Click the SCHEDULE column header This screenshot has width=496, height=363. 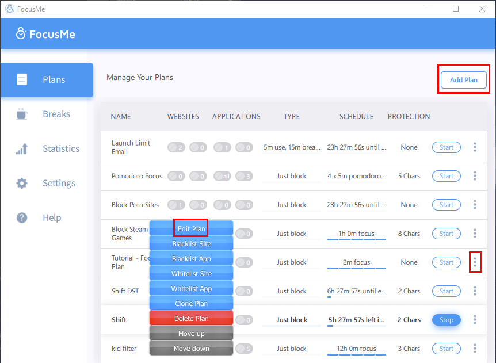[357, 116]
